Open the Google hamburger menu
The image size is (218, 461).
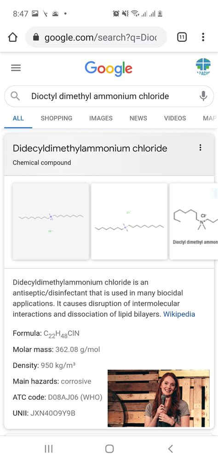(x=16, y=68)
